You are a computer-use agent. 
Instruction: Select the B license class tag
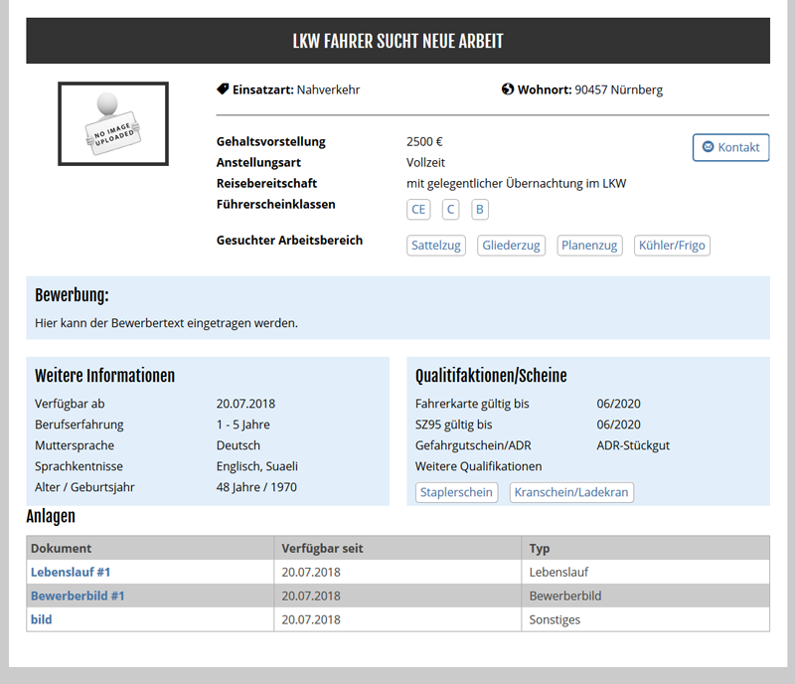(480, 210)
